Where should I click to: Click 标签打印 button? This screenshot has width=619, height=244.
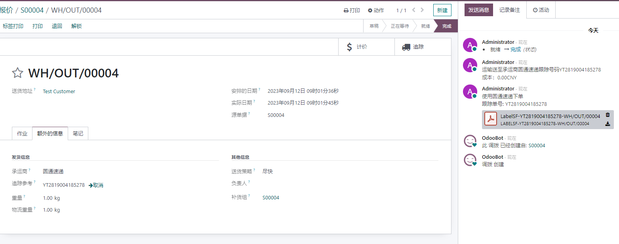[13, 26]
